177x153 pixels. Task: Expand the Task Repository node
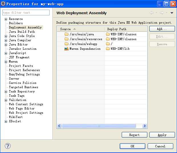(6, 92)
